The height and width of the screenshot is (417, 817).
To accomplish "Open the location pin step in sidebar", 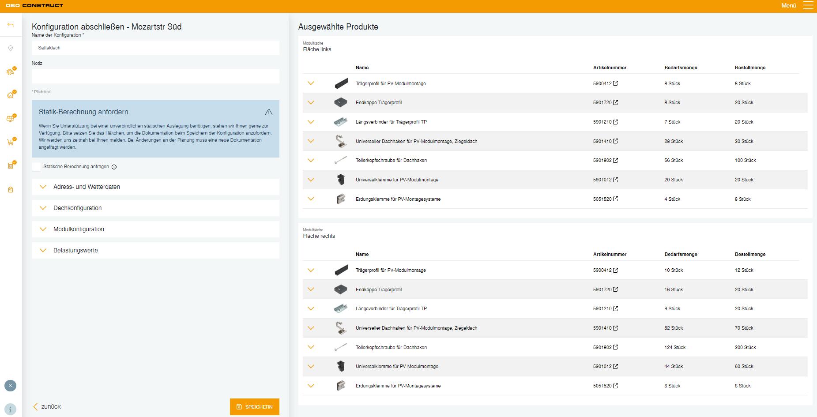I will pos(11,49).
